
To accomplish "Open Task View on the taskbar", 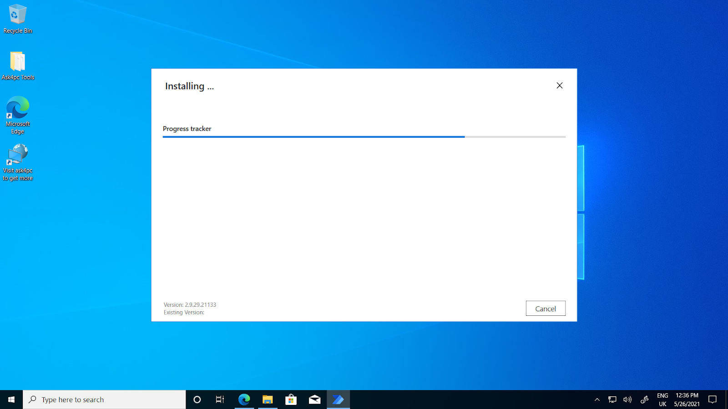I will 220,399.
